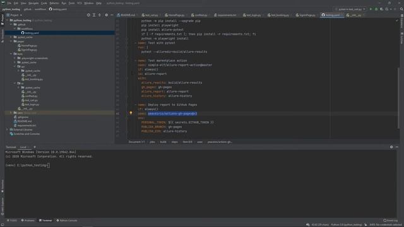Click Expand All in Project panel toolbar

tap(94, 15)
